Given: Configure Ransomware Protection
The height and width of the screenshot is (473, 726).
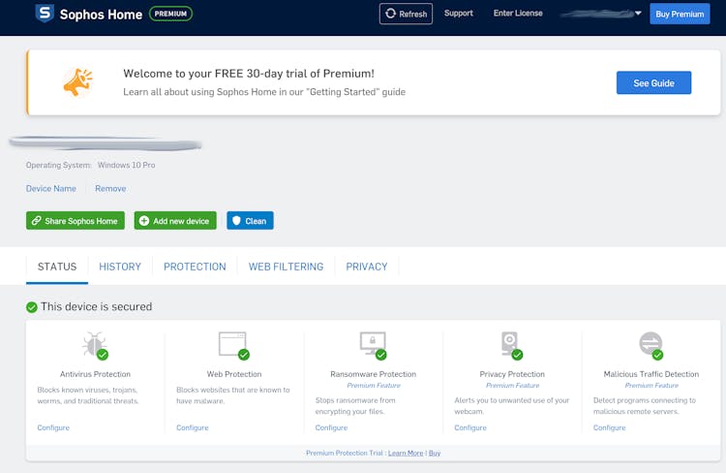Looking at the screenshot, I should coord(331,427).
